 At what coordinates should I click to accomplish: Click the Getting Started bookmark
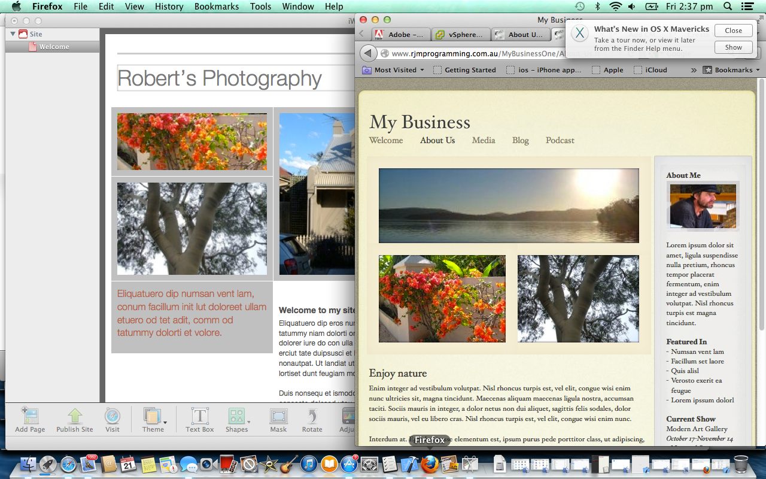[464, 70]
